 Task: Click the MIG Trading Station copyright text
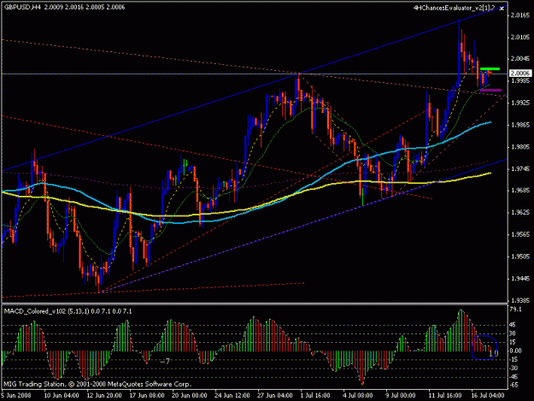pos(97,384)
